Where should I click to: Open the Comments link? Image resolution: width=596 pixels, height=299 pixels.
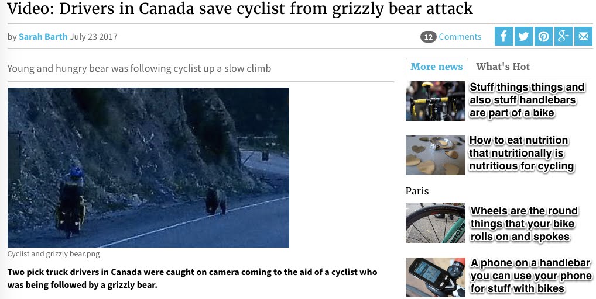click(460, 37)
